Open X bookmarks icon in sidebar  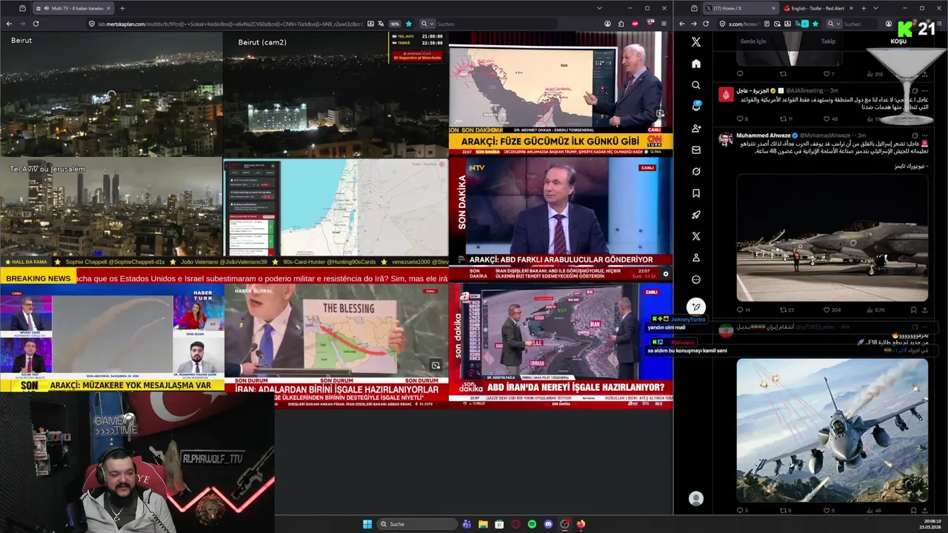tap(695, 193)
